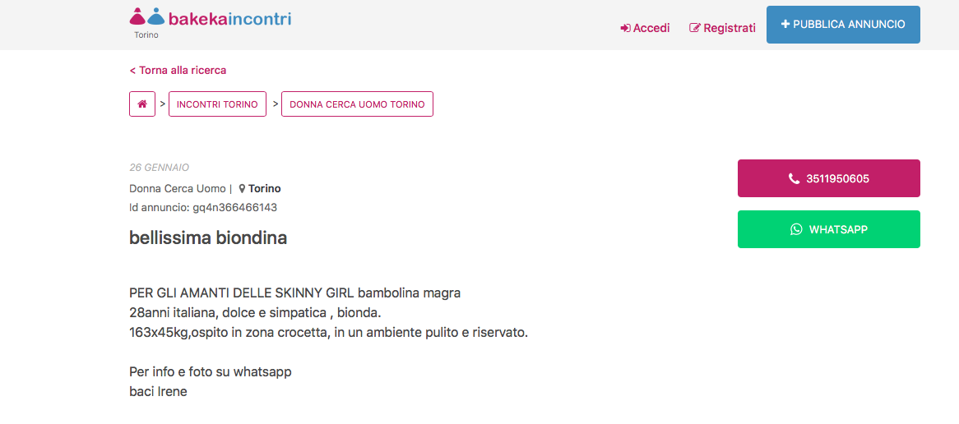This screenshot has width=959, height=424.
Task: Click the bakekaincontri logo text
Action: coord(229,18)
